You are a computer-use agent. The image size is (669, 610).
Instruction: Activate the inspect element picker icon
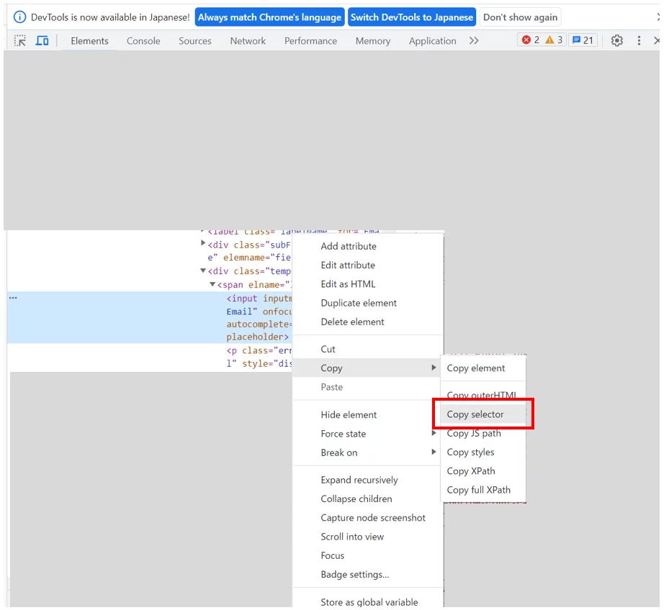(20, 41)
